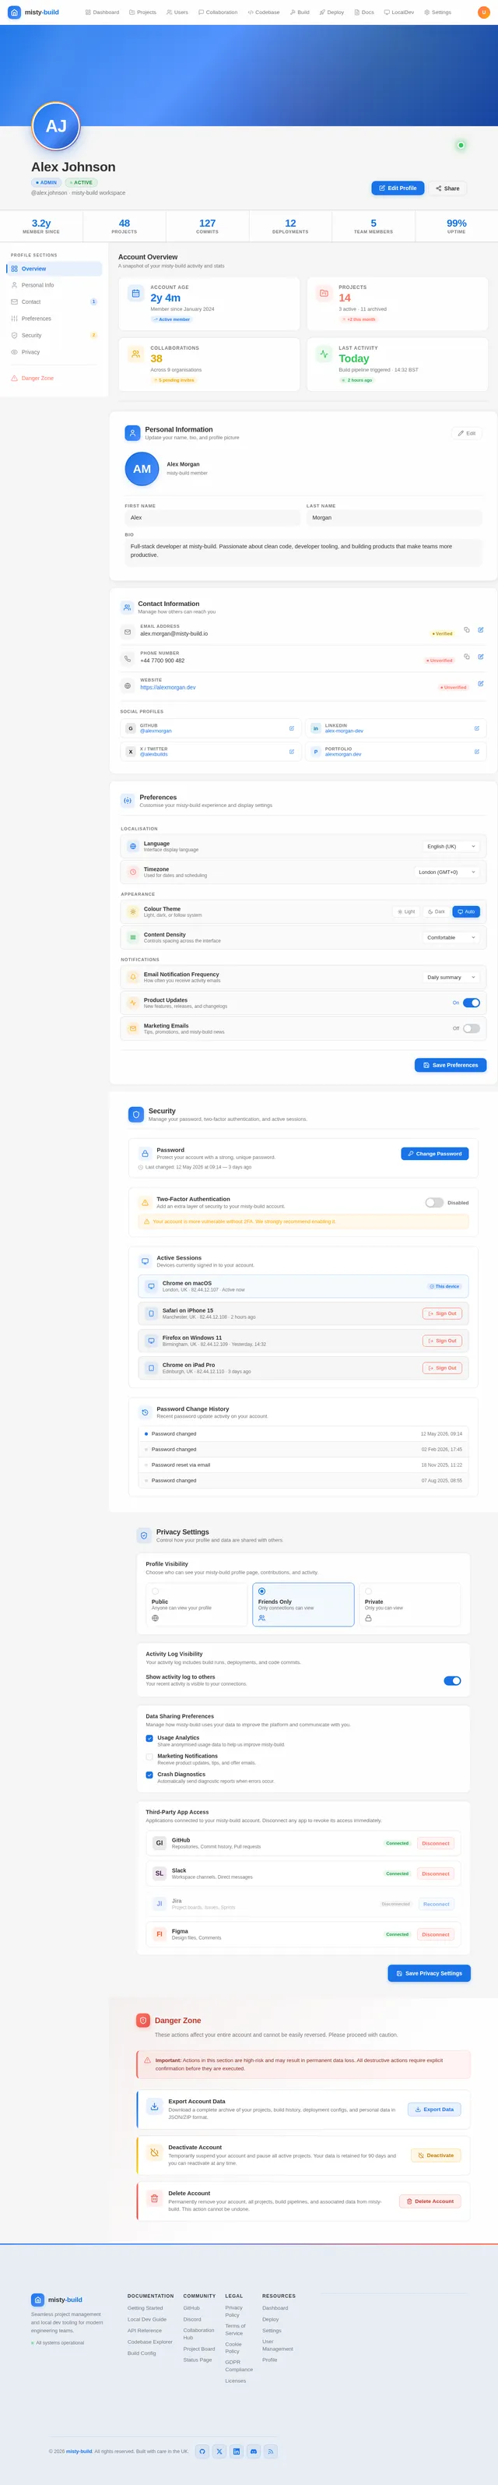498x2485 pixels.
Task: Click Delete Account button
Action: pyautogui.click(x=430, y=2201)
